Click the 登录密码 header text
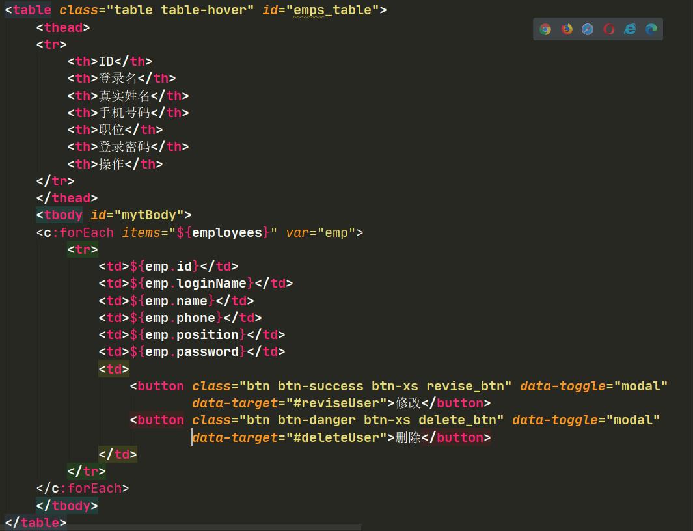 (124, 146)
